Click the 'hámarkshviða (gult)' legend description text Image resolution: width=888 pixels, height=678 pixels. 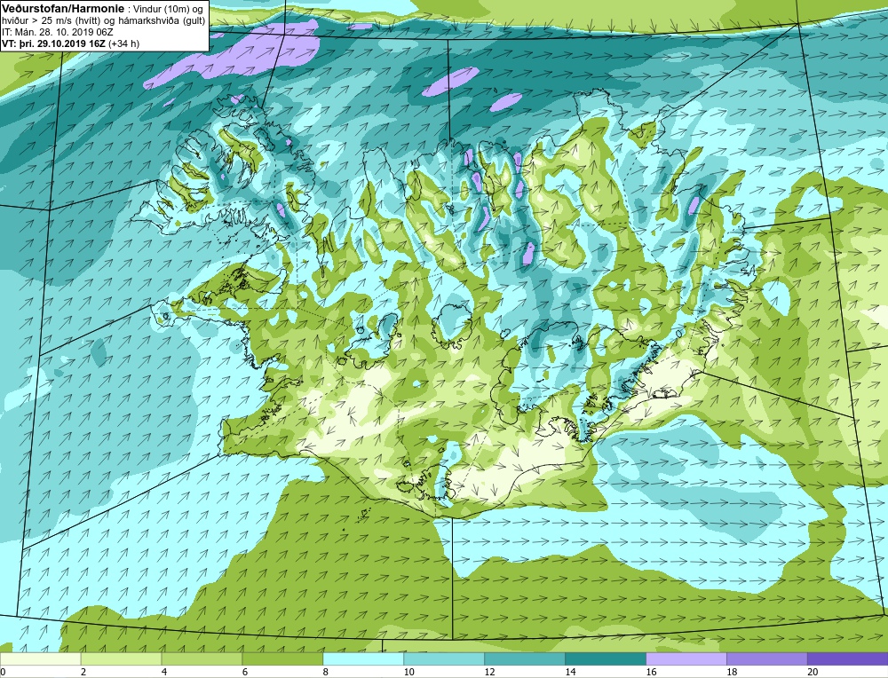coord(159,20)
